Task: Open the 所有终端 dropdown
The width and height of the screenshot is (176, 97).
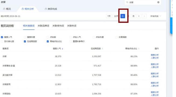Action: (x=156, y=16)
